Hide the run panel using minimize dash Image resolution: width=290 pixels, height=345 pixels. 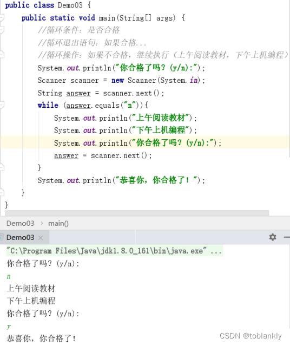tap(286, 237)
